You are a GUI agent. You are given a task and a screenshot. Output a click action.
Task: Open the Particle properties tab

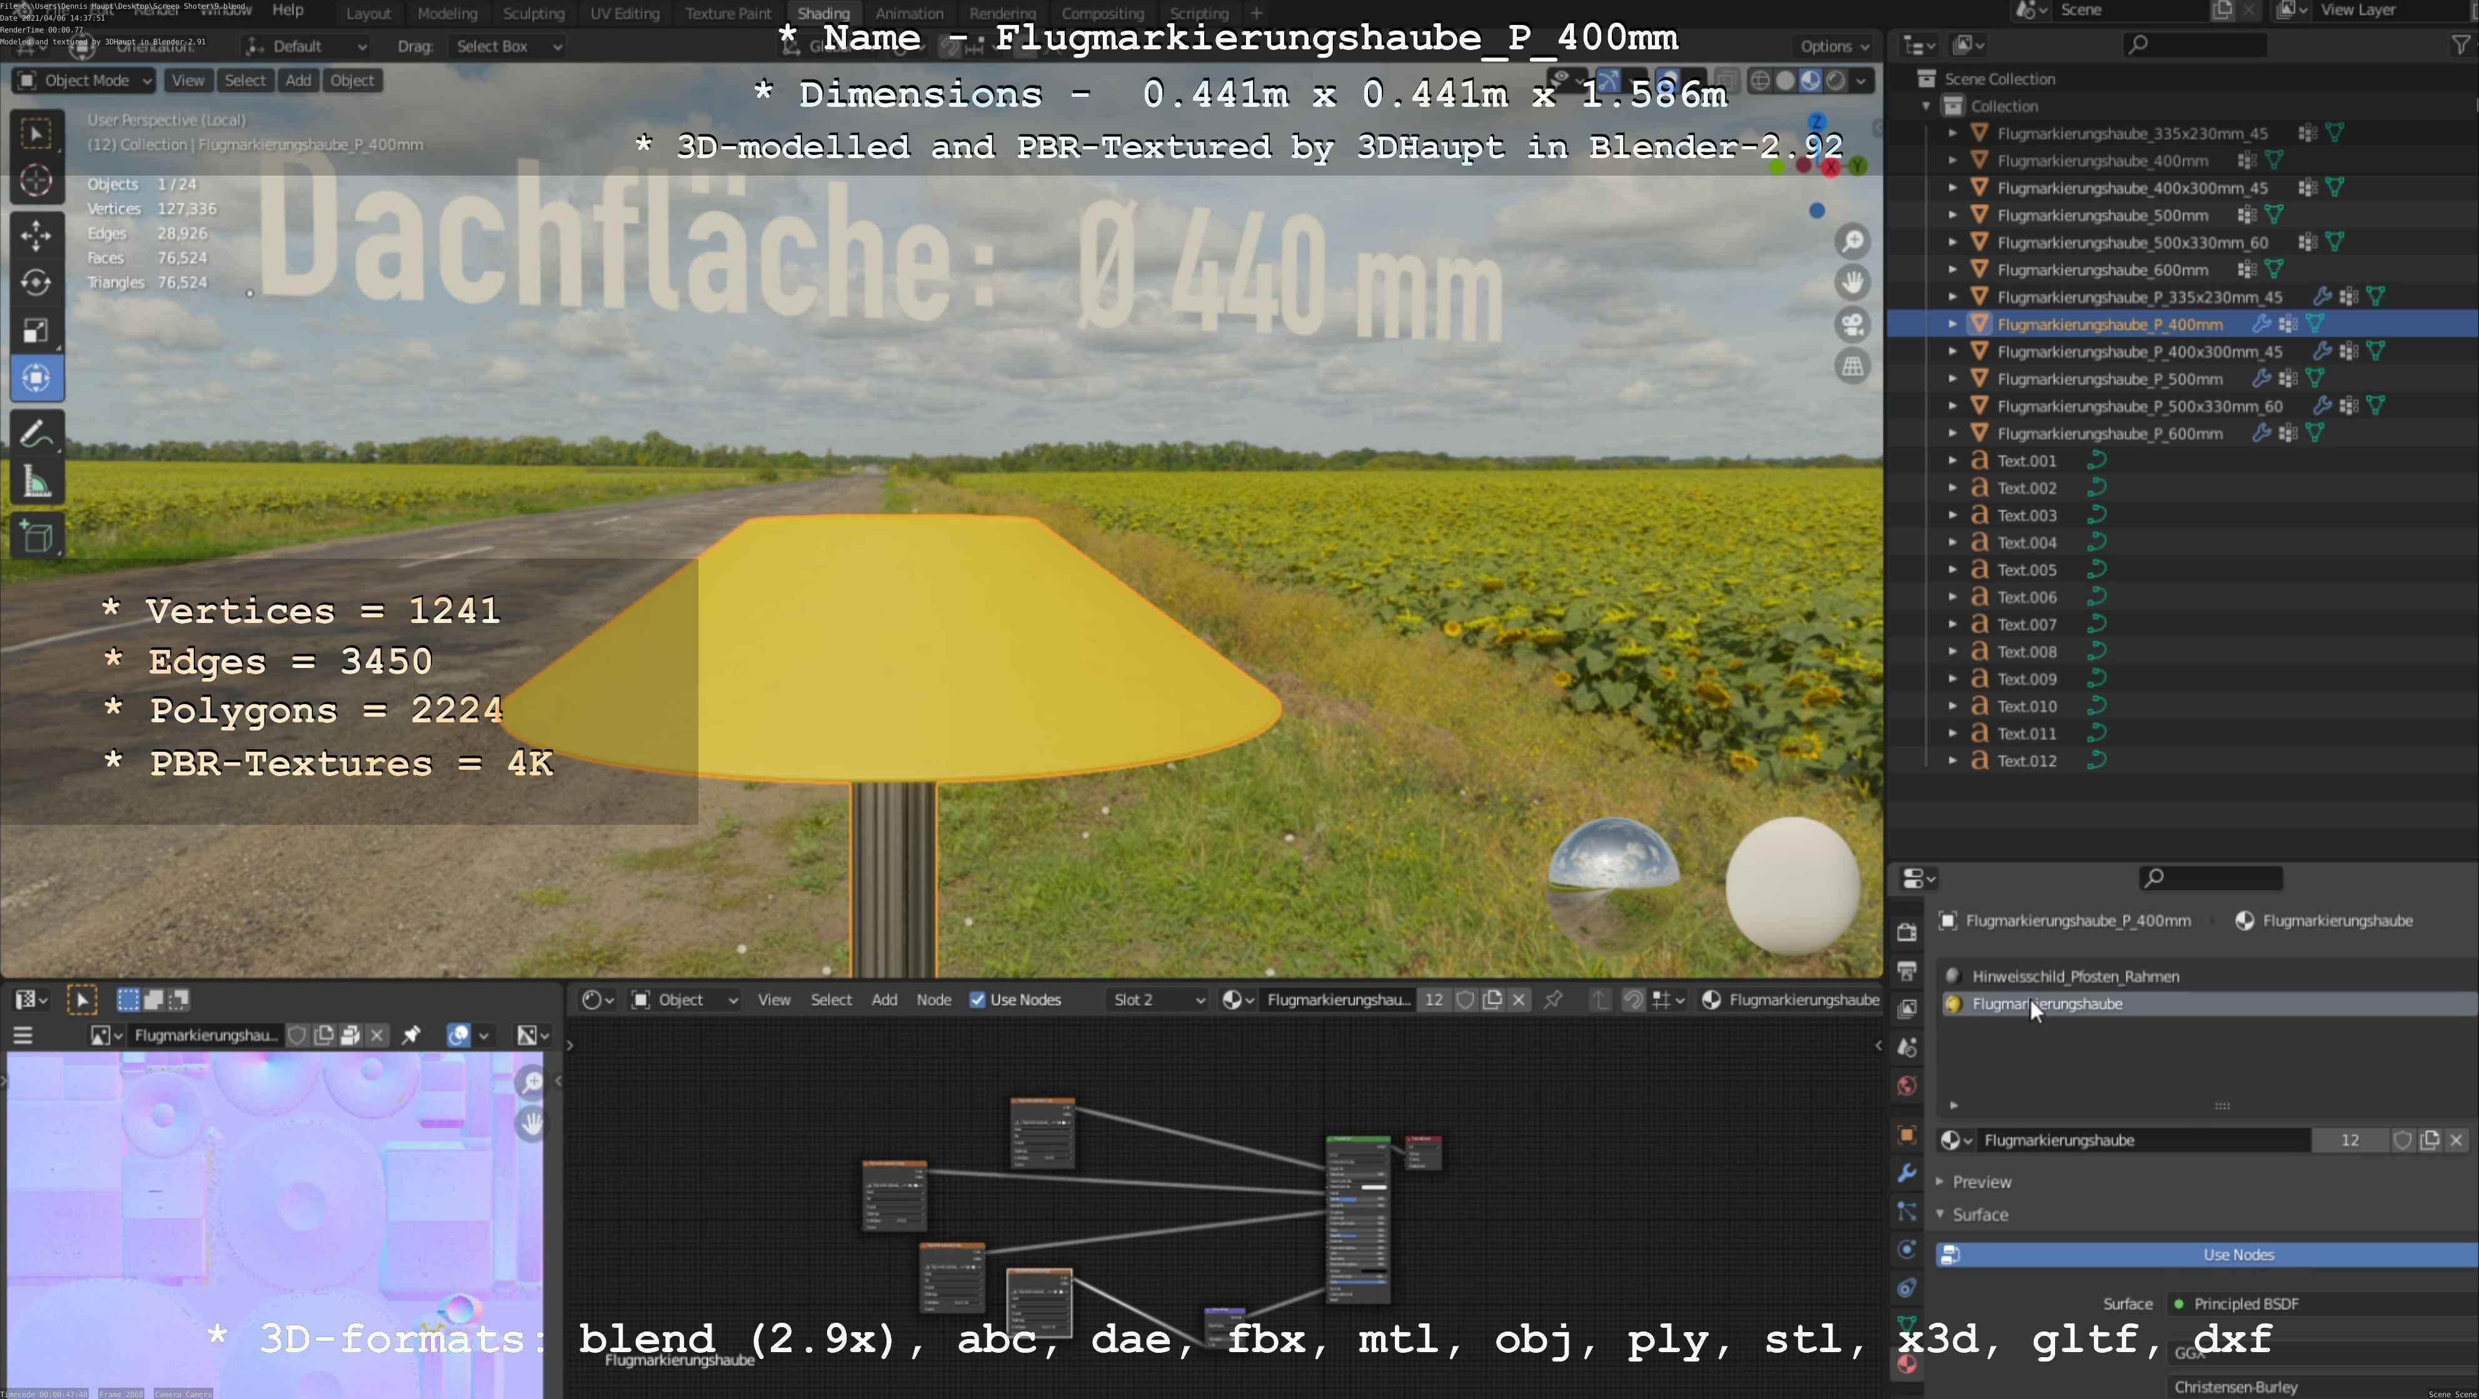coord(1906,1212)
